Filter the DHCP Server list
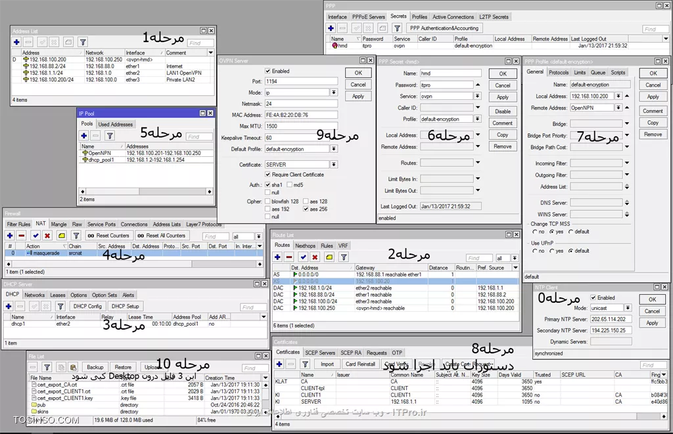673x434 pixels. (x=60, y=306)
